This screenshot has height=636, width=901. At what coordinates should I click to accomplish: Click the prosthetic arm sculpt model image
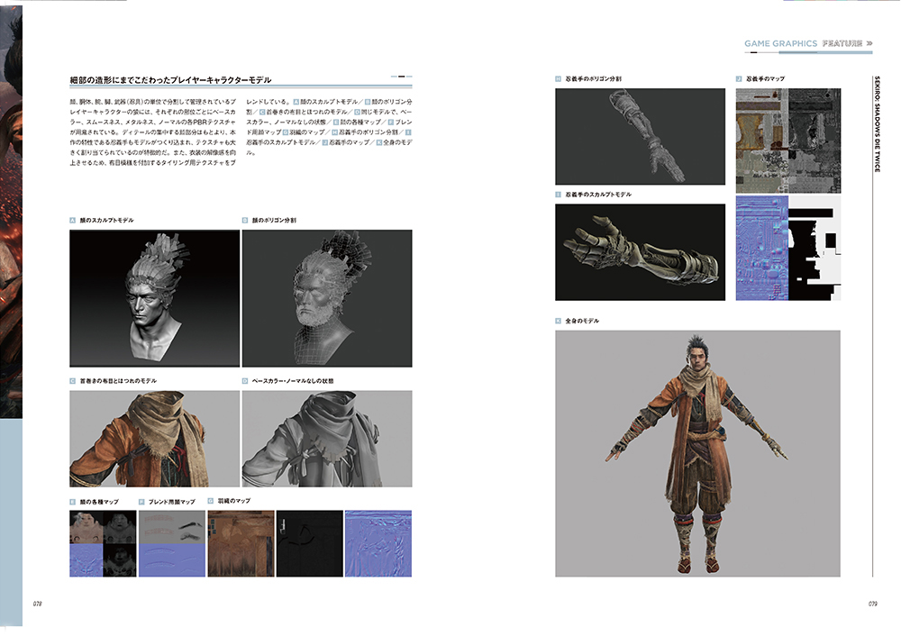coord(640,251)
